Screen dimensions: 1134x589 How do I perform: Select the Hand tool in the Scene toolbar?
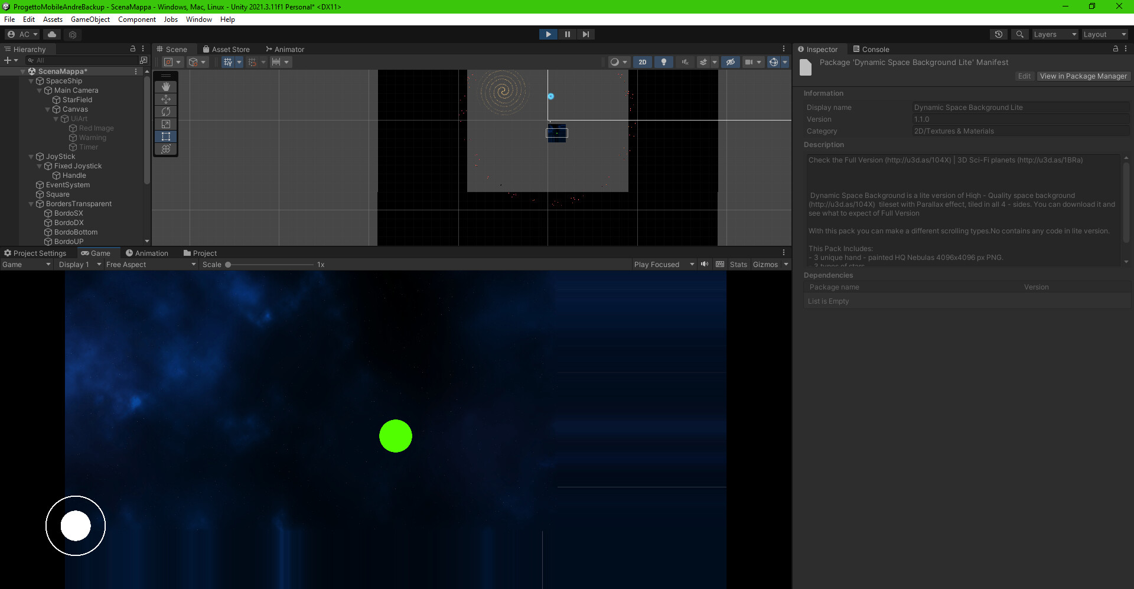[165, 86]
